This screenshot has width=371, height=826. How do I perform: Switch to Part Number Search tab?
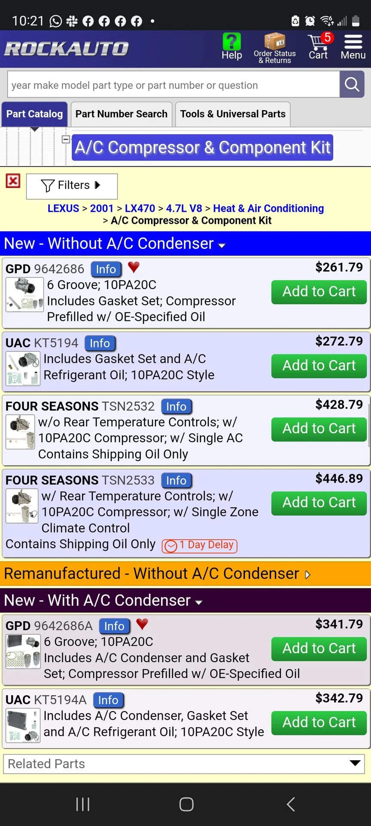click(122, 114)
